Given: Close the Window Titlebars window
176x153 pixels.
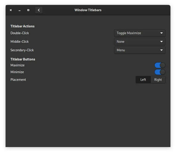Looking at the screenshot, I should click(11, 10).
